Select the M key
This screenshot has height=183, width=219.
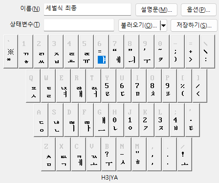point(139,154)
